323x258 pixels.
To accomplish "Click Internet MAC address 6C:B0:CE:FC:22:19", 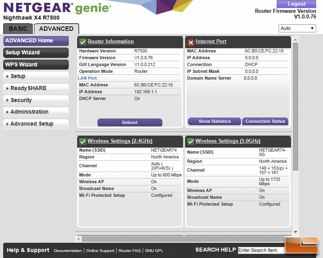I will 264,51.
